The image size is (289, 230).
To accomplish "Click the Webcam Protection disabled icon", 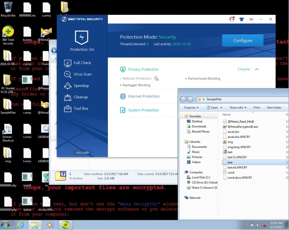I will tap(156, 79).
